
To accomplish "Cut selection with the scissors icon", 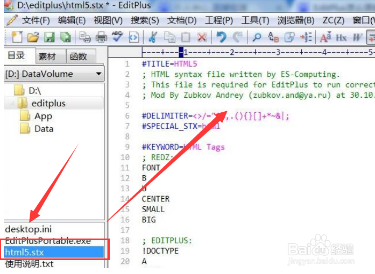I will point(153,37).
